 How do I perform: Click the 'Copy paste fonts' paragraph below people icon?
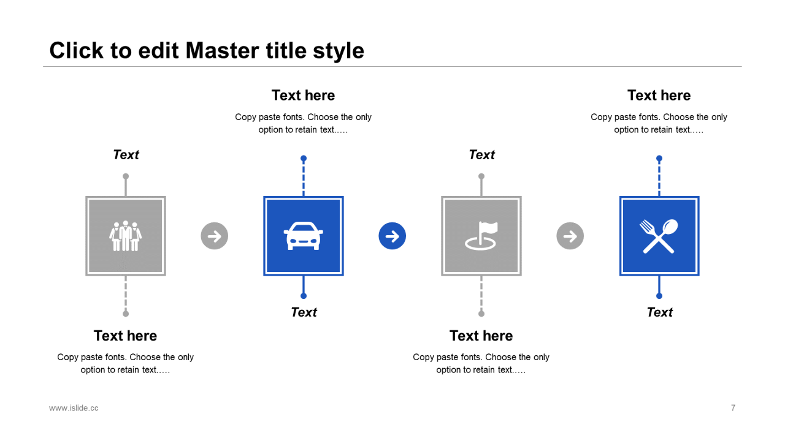click(126, 363)
